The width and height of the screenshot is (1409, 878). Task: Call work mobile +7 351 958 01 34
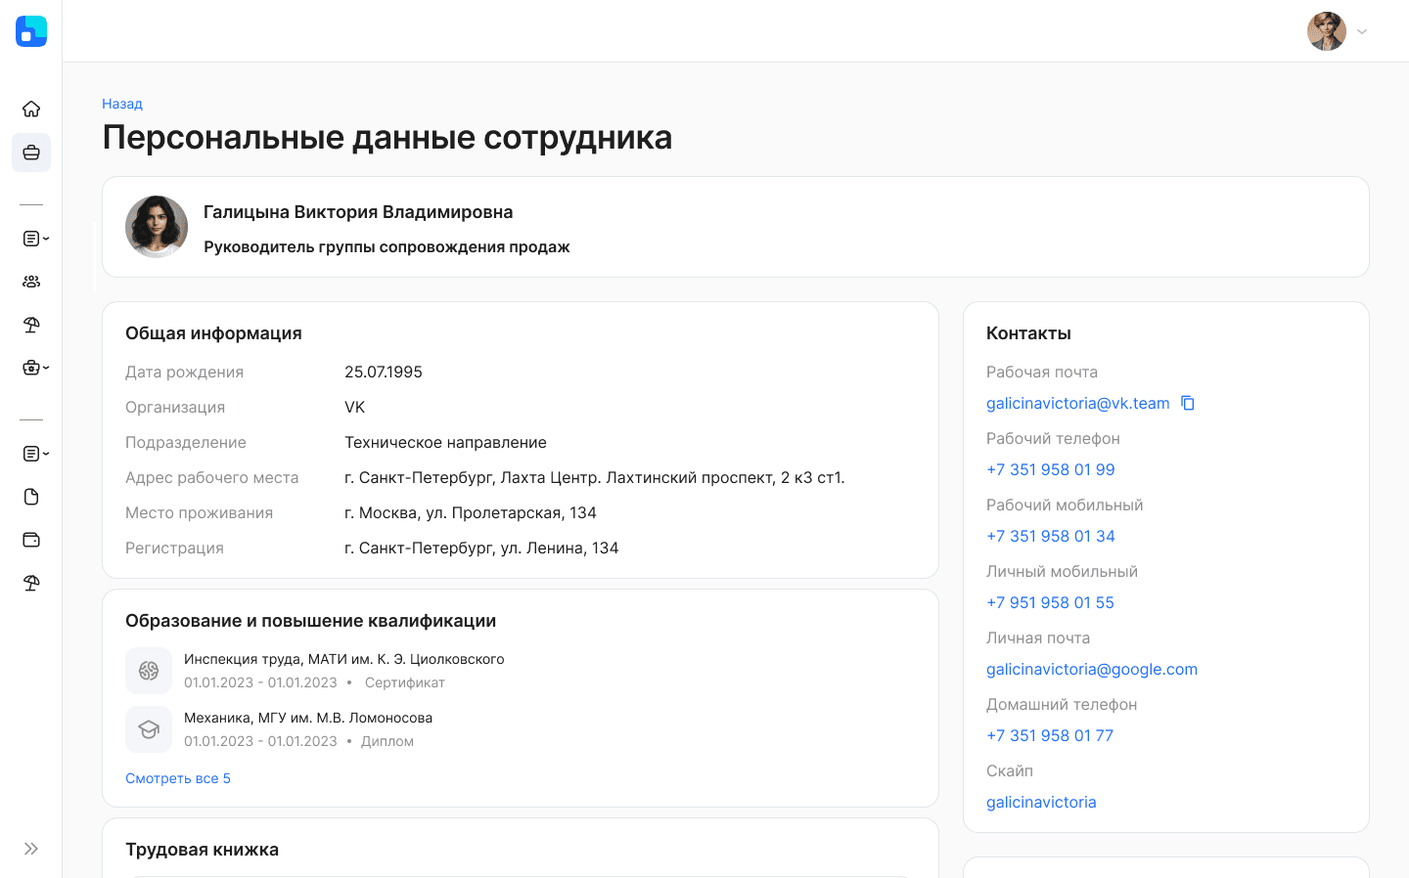pyautogui.click(x=1051, y=536)
